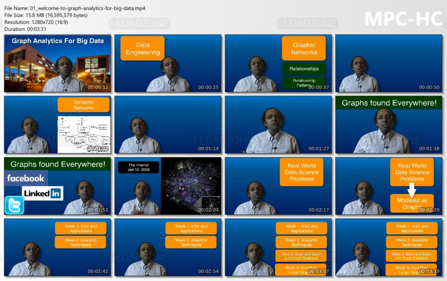Choose the frame timestamped 00:02:17
Viewport: 447px width, 281px height.
(278, 186)
